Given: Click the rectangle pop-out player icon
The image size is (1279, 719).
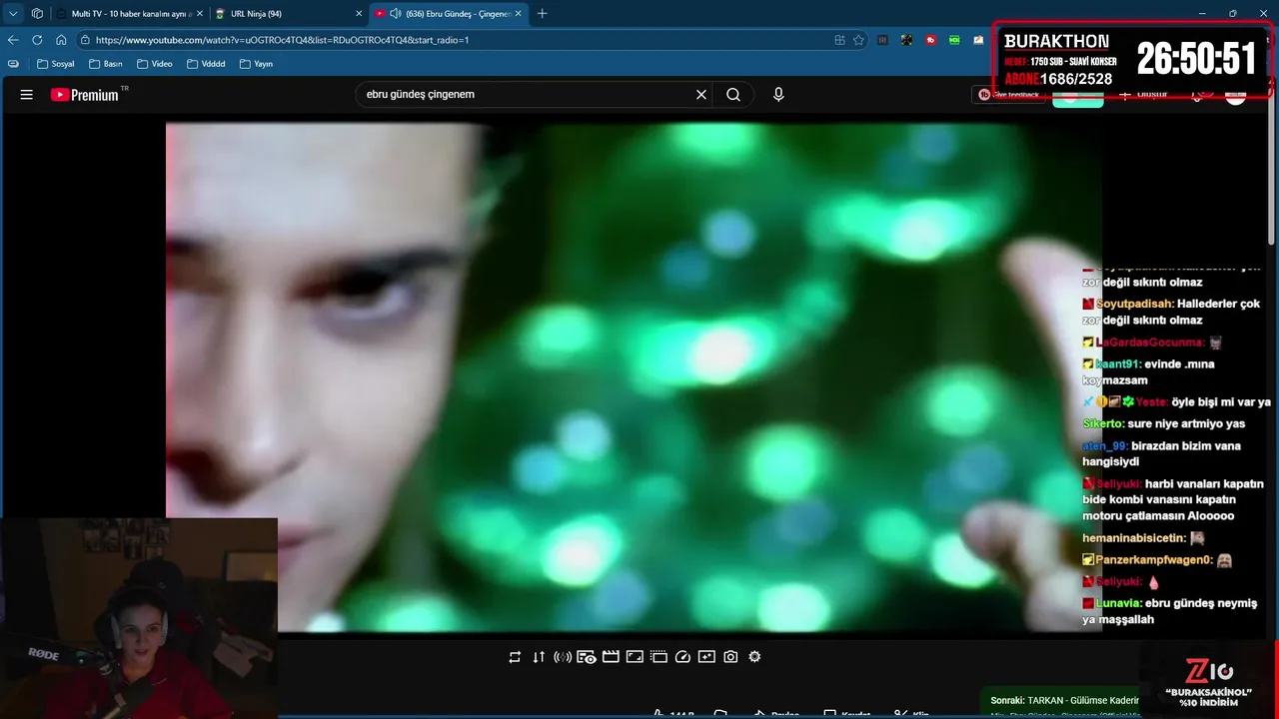Looking at the screenshot, I should pyautogui.click(x=635, y=657).
